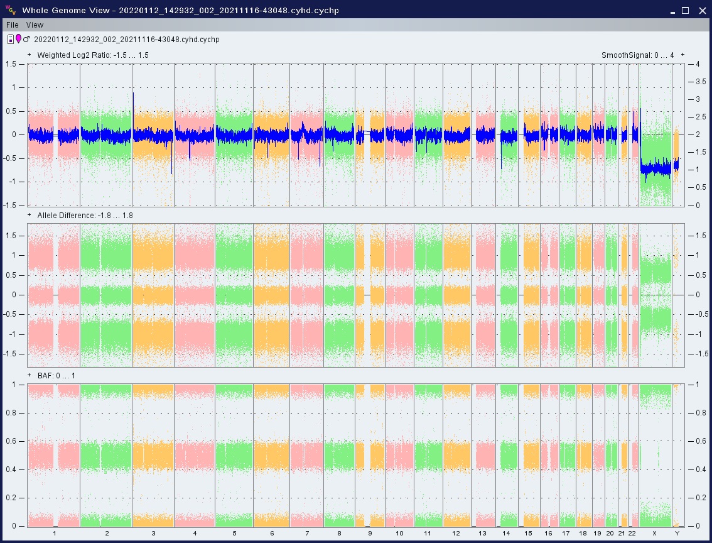Screen dimensions: 712x543
Task: Open the View menu
Action: (35, 25)
